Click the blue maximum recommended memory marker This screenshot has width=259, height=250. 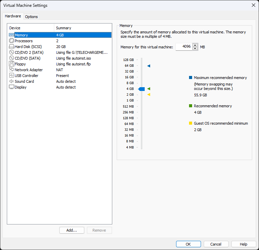coord(149,66)
